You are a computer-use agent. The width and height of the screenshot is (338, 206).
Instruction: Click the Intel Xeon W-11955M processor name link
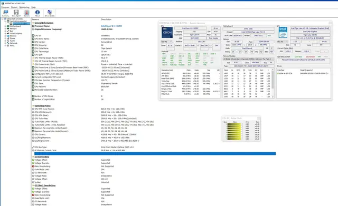coord(111,26)
